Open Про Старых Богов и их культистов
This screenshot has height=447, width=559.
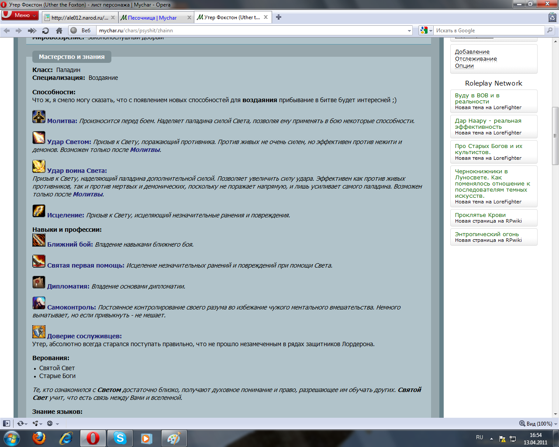click(x=489, y=149)
